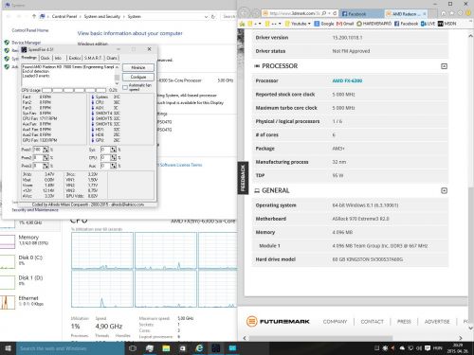
Task: Click the Futuremark logo
Action: pyautogui.click(x=278, y=322)
